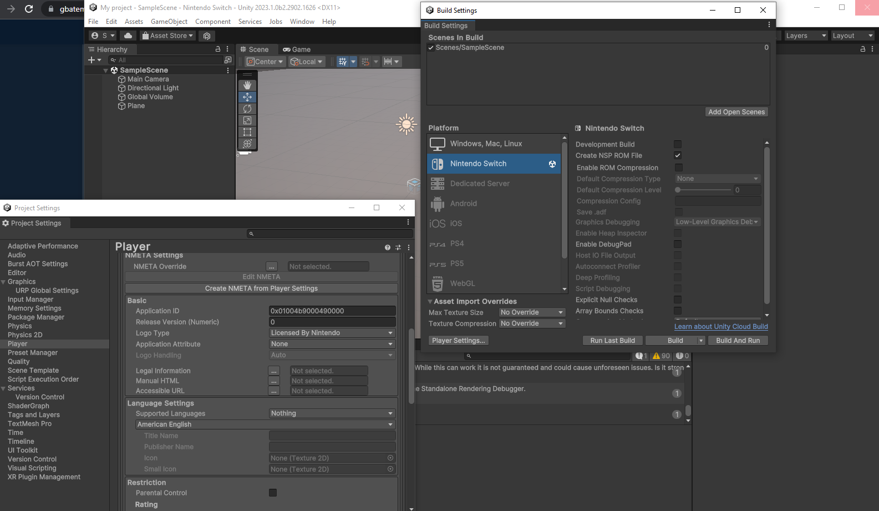
Task: Click the Directional Light sun gizmo in Scene
Action: tap(406, 124)
